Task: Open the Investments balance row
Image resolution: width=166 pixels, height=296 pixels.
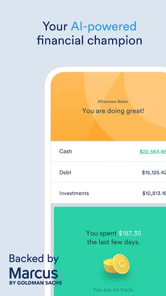Action: click(108, 193)
